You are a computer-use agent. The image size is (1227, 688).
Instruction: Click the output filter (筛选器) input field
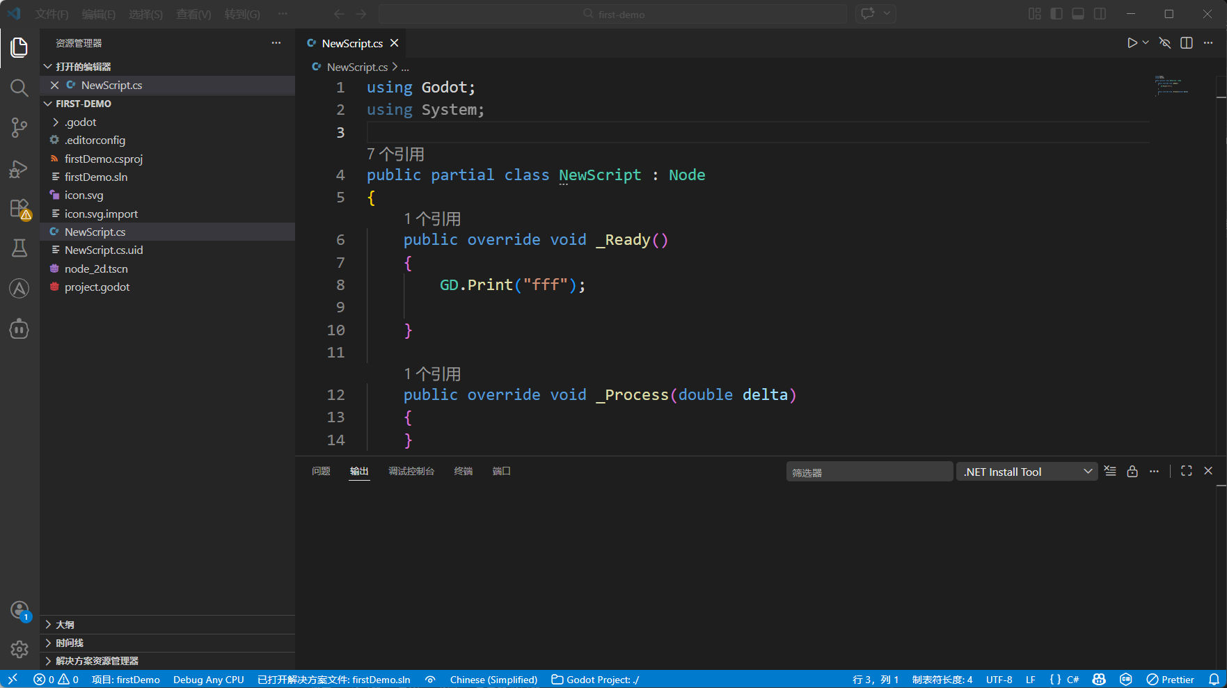click(869, 472)
